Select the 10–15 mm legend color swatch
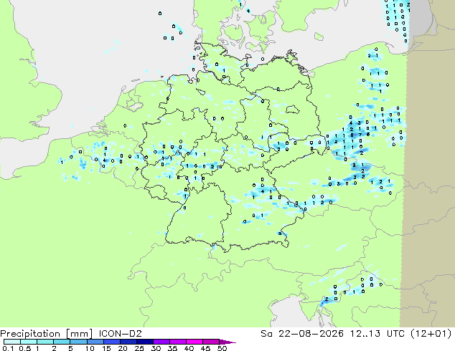Screen dimensions: 455x351 click(95, 342)
